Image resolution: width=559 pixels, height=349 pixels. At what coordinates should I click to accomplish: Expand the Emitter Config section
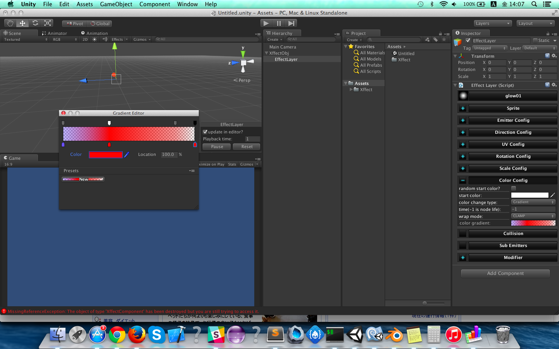coord(463,120)
